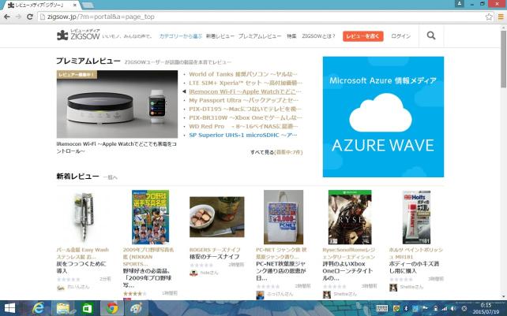Open PIX-BR310W Xbox One review link

pyautogui.click(x=246, y=118)
